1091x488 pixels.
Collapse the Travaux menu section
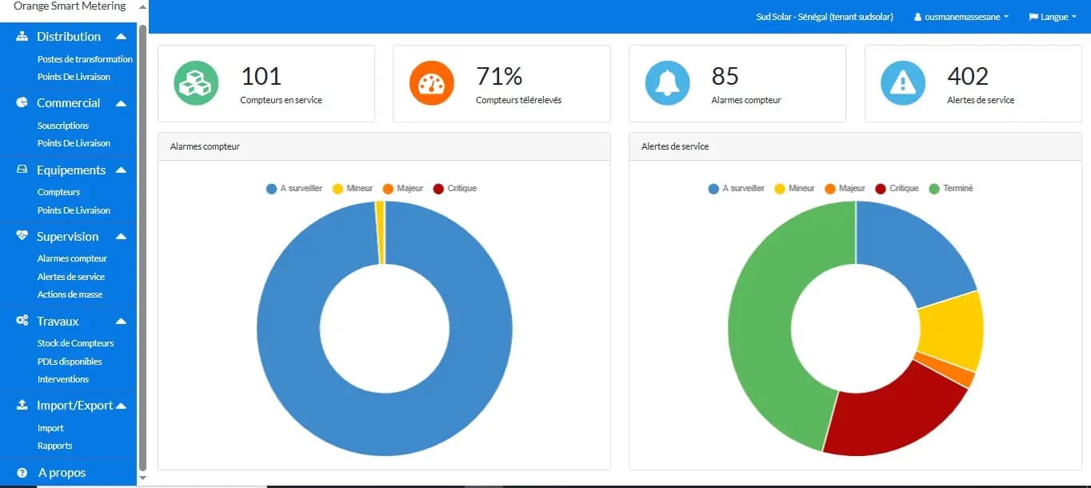point(121,321)
